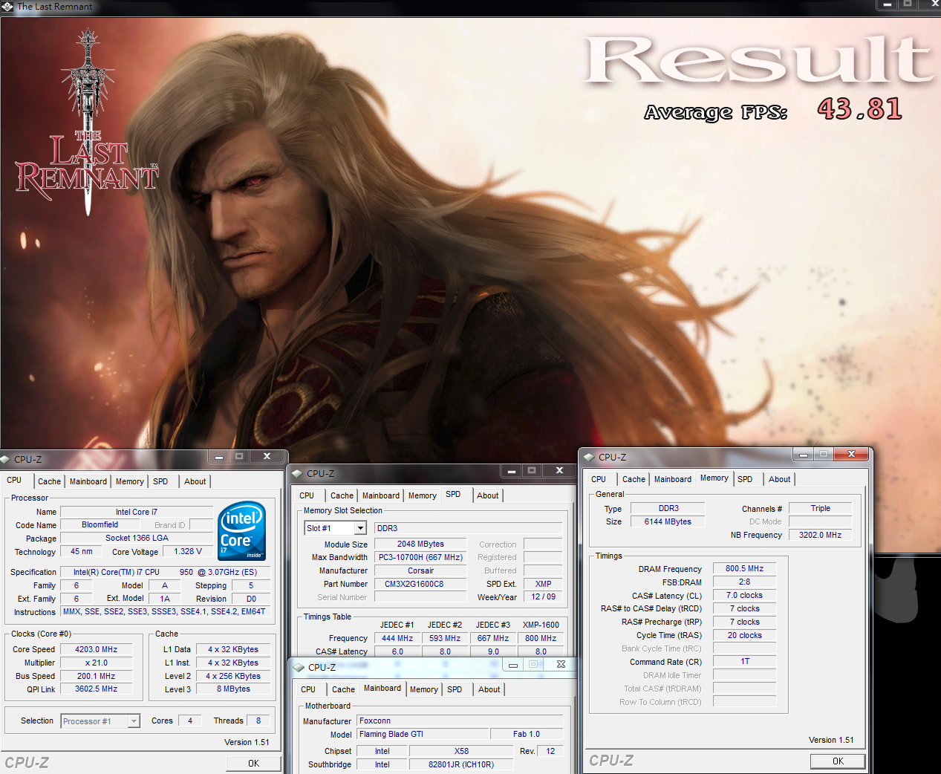Click the NB Frequency value 3202.0 MHz
Viewport: 941px width, 774px height.
tap(821, 535)
